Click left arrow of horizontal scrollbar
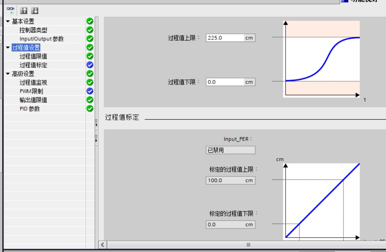Screen dimensions: 386x252 102,245
